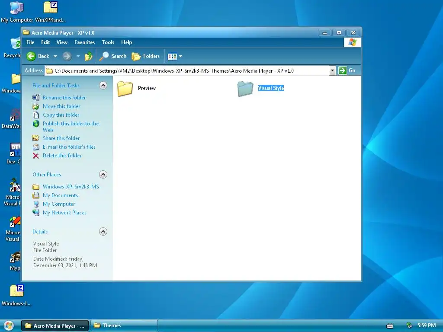Screen dimensions: 443x332
Task: Open the Start menu orb
Action: (9, 326)
